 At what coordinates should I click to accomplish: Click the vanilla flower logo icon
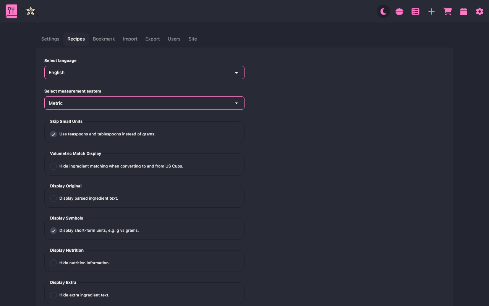coord(30,11)
